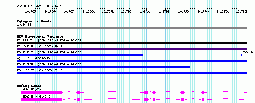This screenshot has width=255, height=103.
Task: Click the 101794k ruler tick label
Action: pos(203,11)
